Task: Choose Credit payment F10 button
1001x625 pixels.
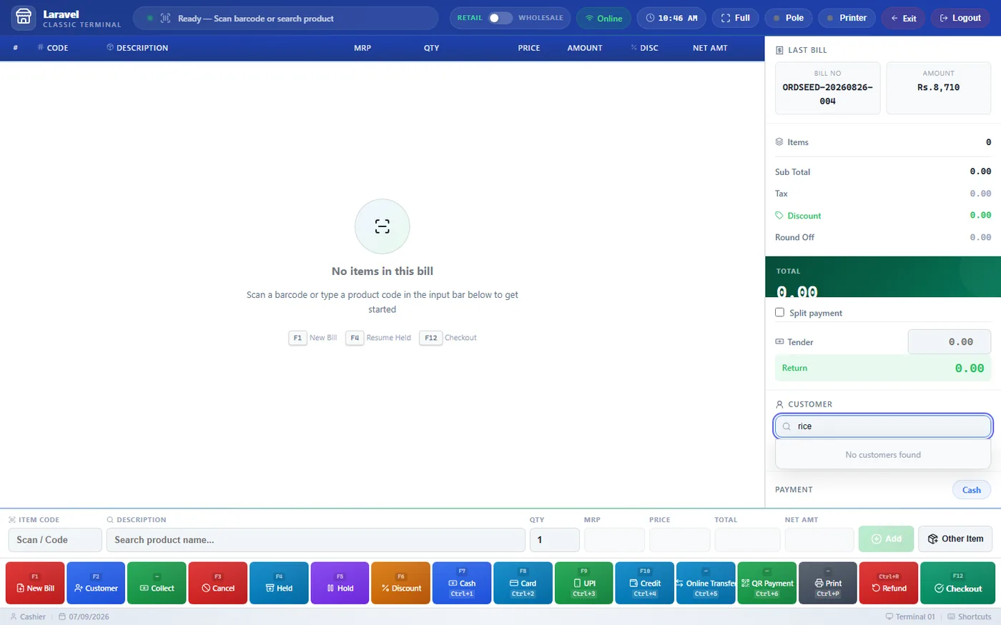Action: coord(645,583)
